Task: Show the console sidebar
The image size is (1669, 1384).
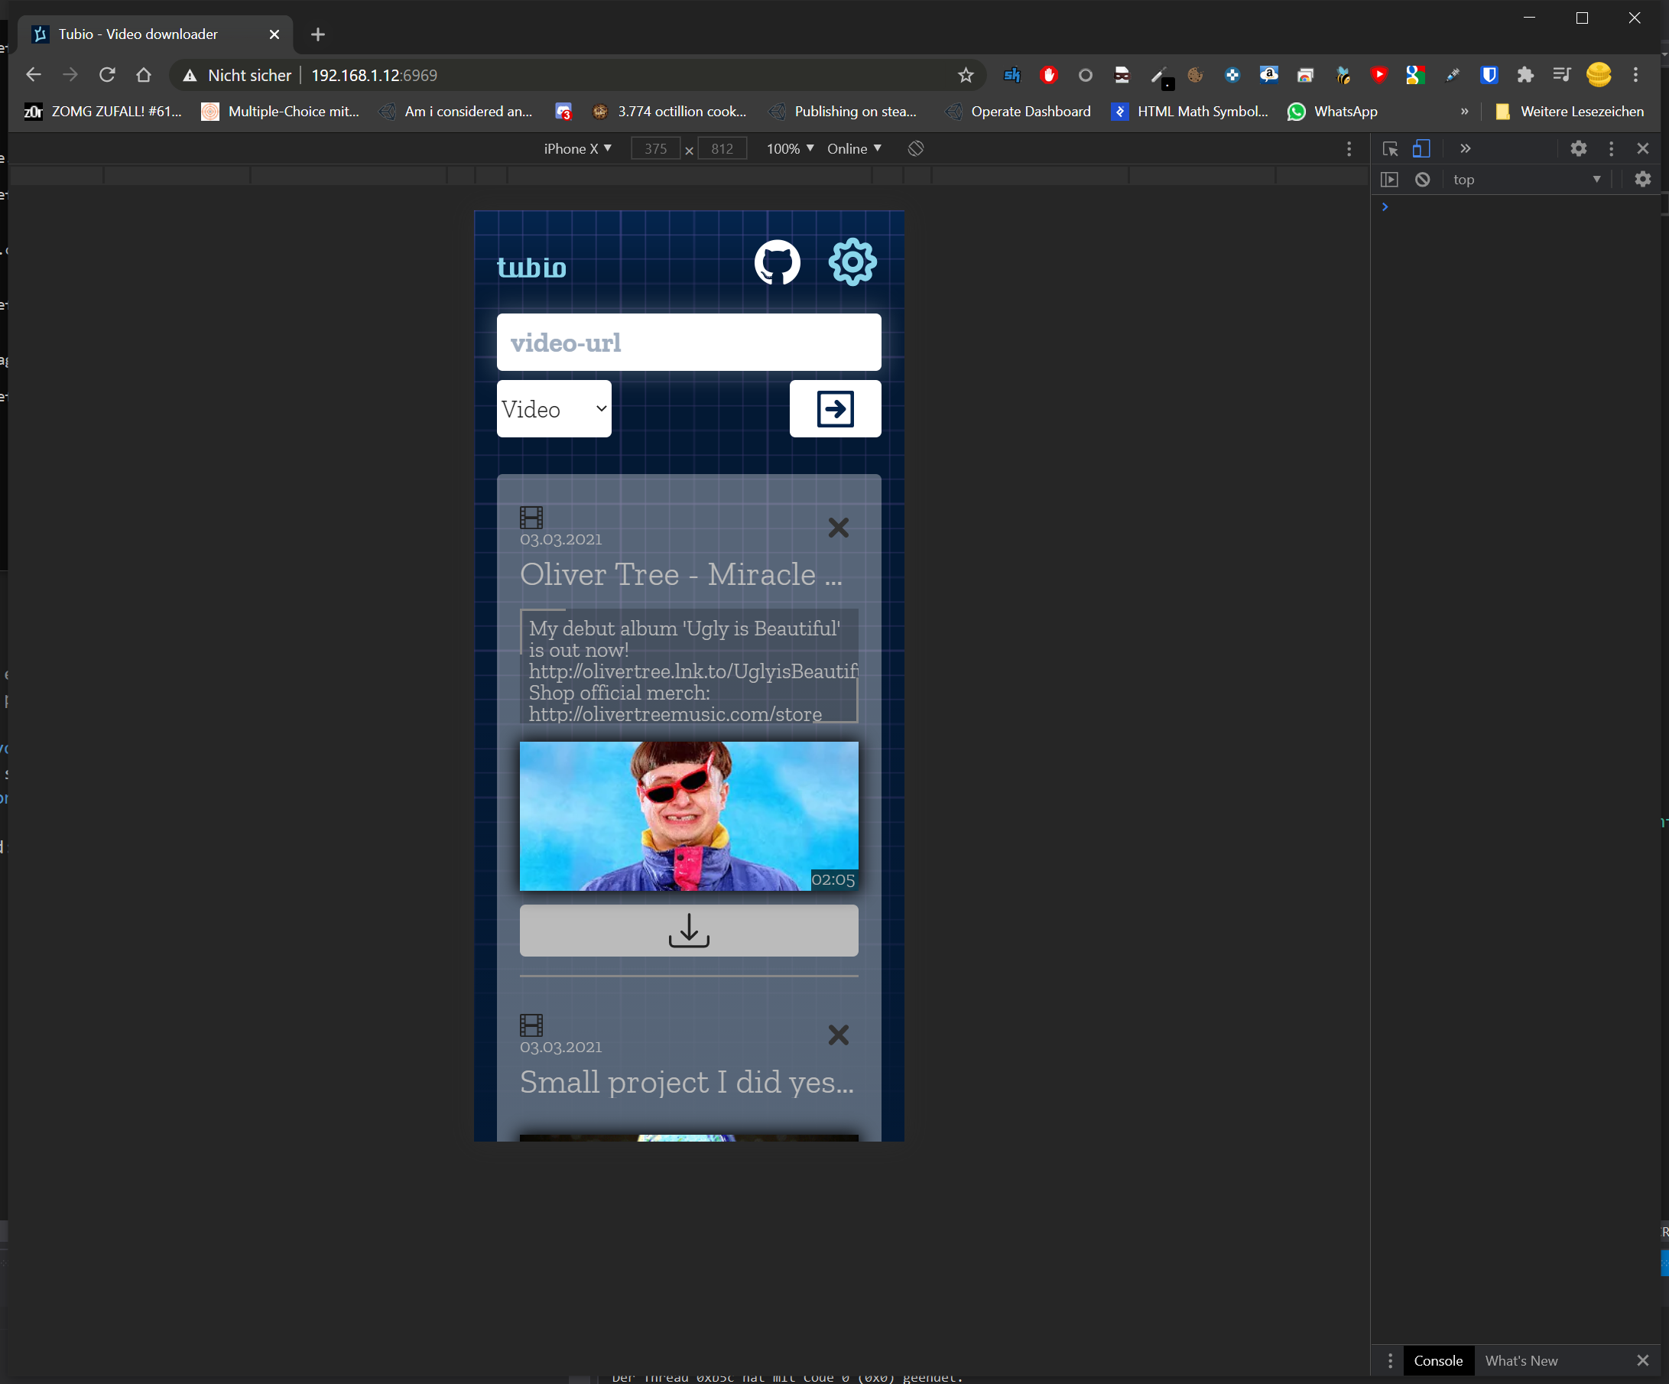Action: click(1389, 180)
